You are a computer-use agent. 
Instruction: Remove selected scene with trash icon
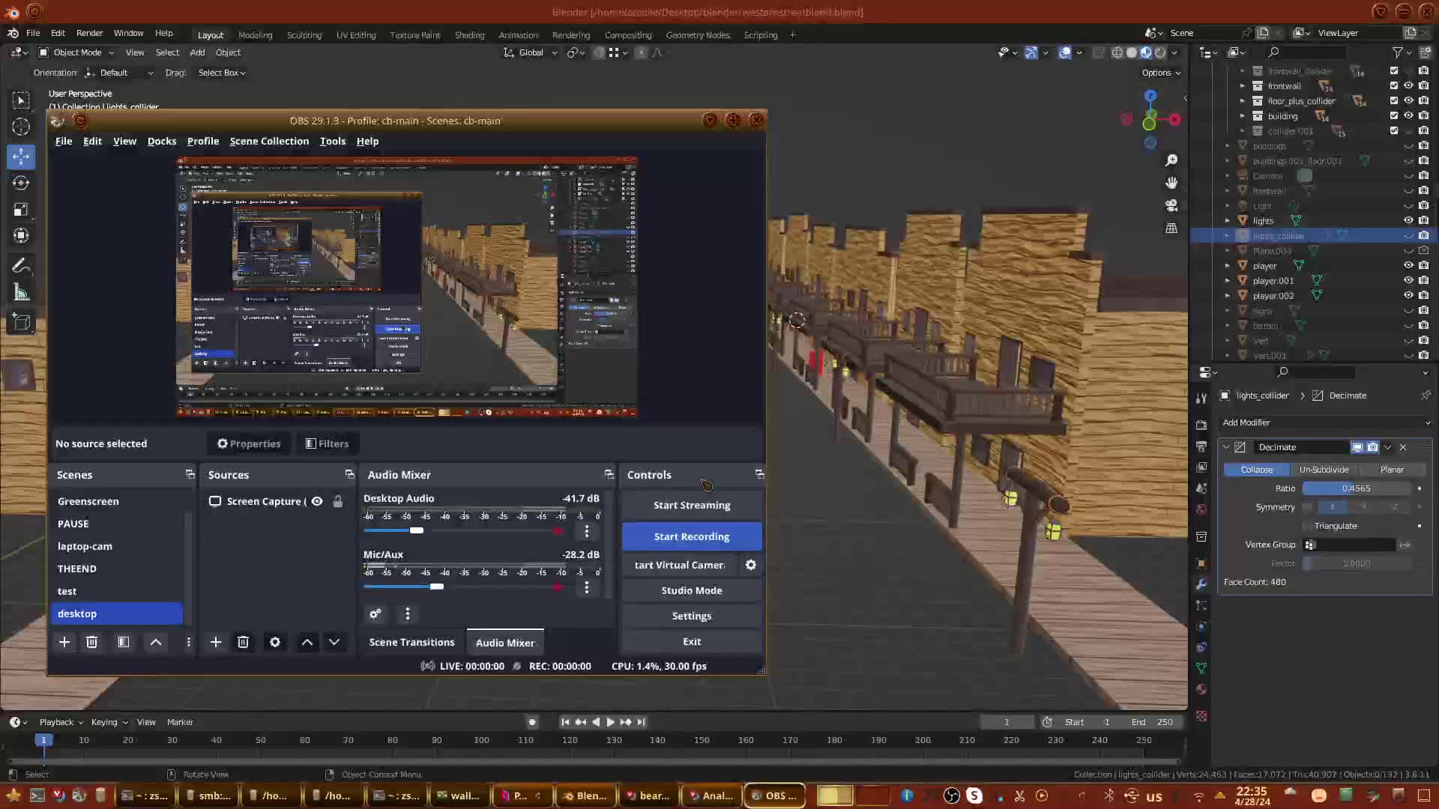(91, 642)
